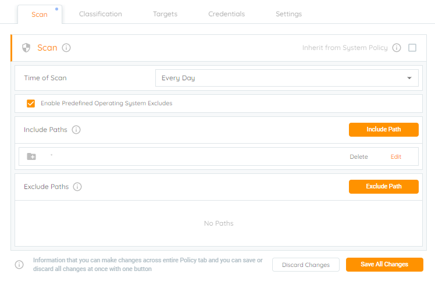435x285 pixels.
Task: Go to the Credentials tab
Action: 226,14
